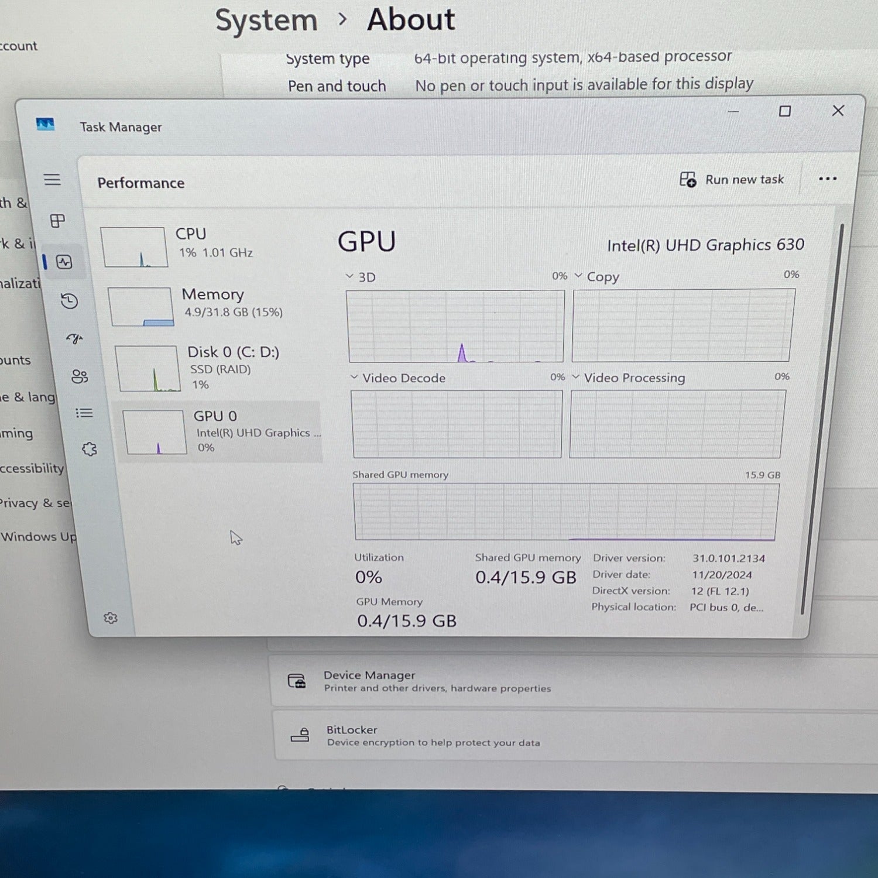This screenshot has height=878, width=878.
Task: Open the three-dot more options menu
Action: coord(827,179)
